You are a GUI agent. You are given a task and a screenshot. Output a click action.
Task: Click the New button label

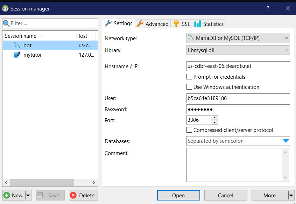(x=17, y=195)
